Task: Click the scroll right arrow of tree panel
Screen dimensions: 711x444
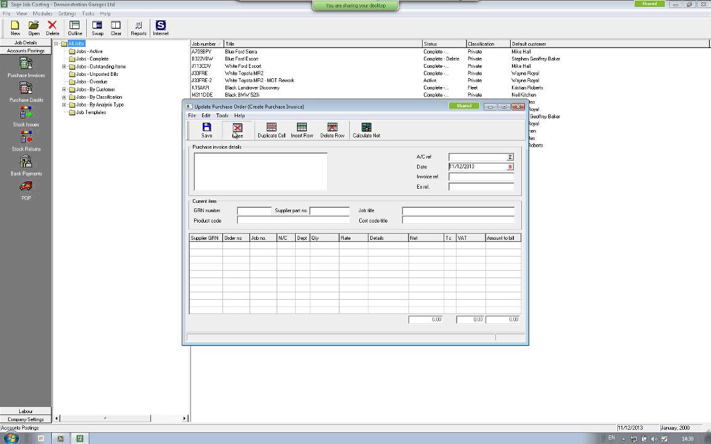Action: (185, 419)
